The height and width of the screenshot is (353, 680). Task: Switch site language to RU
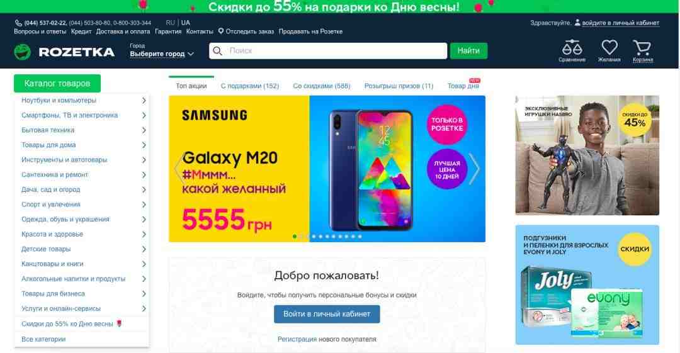[170, 23]
